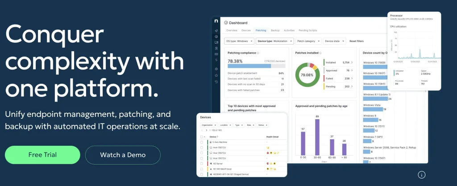457x186 pixels.
Task: Click the user person sidebar icon
Action: point(216,48)
